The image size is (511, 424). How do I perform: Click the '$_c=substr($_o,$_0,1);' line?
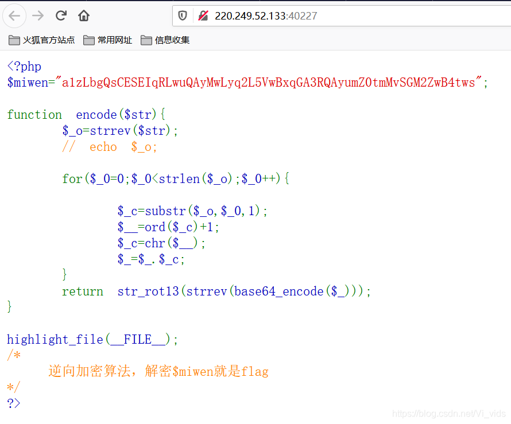[x=192, y=211]
